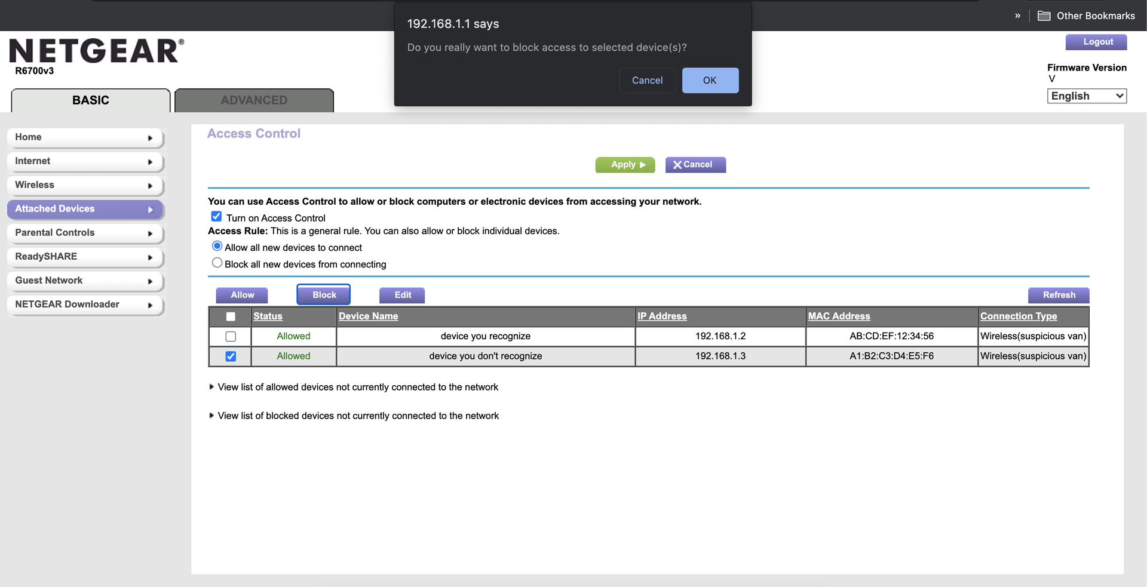Viewport: 1147px width, 587px height.
Task: Click the Edit button above device table
Action: 402,295
